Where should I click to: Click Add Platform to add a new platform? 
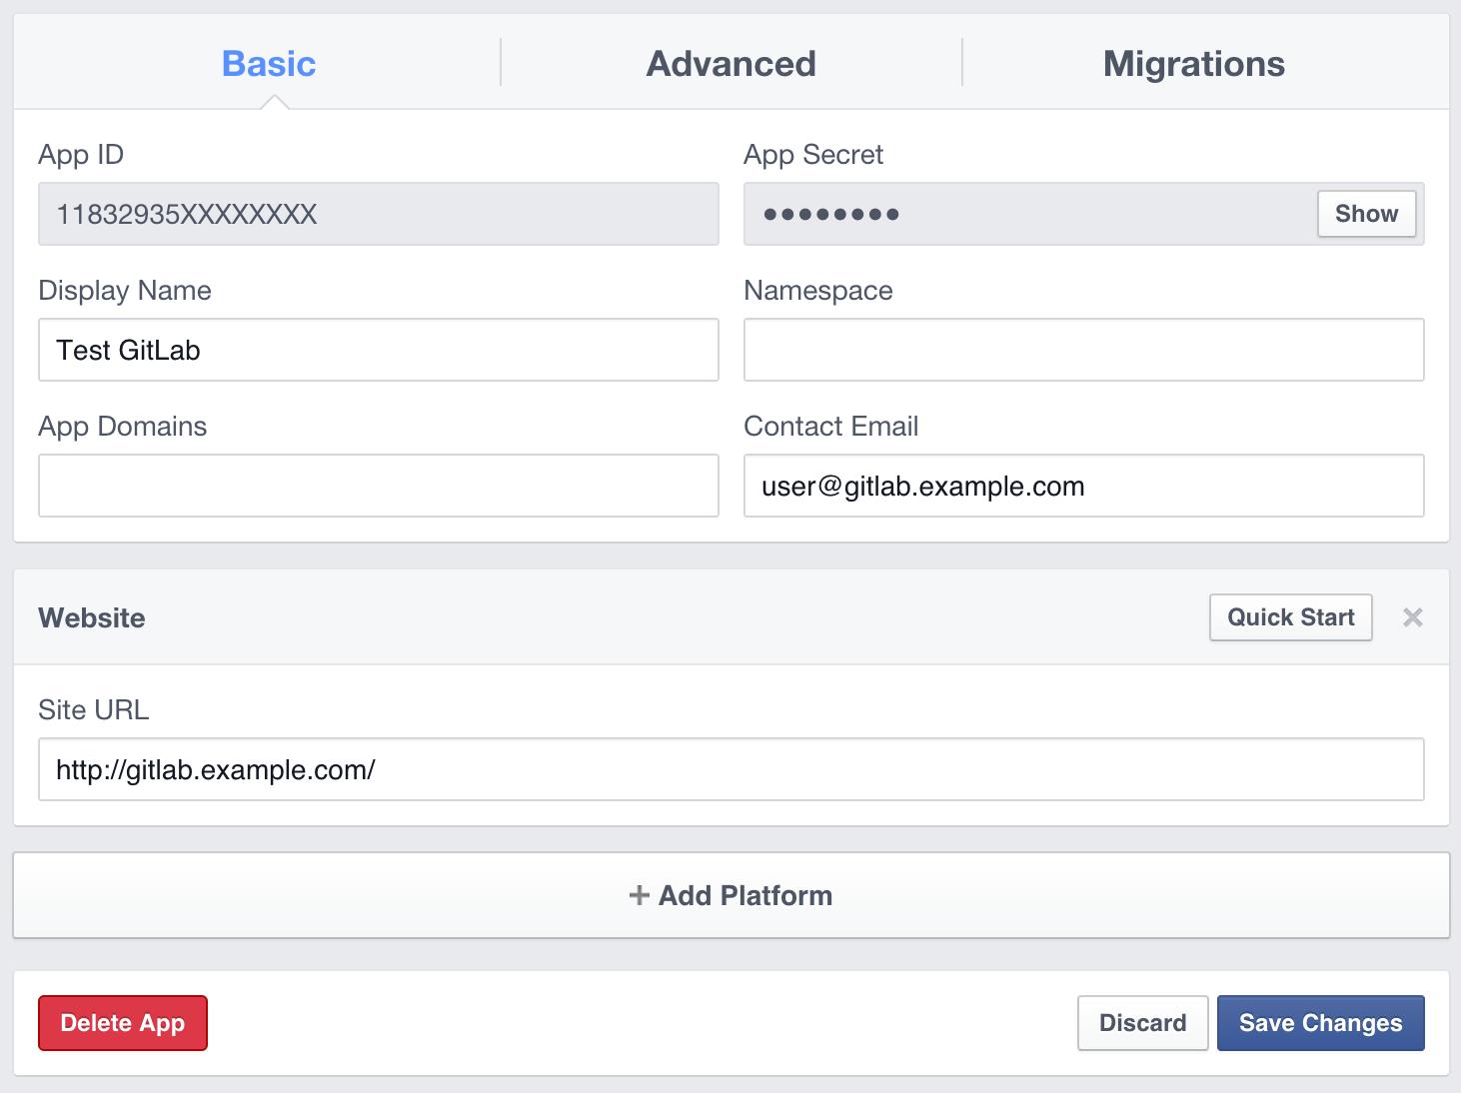click(x=730, y=895)
